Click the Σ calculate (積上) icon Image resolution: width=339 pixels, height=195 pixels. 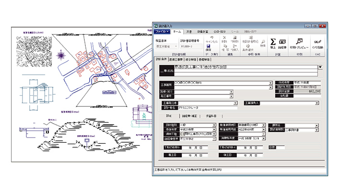click(273, 42)
